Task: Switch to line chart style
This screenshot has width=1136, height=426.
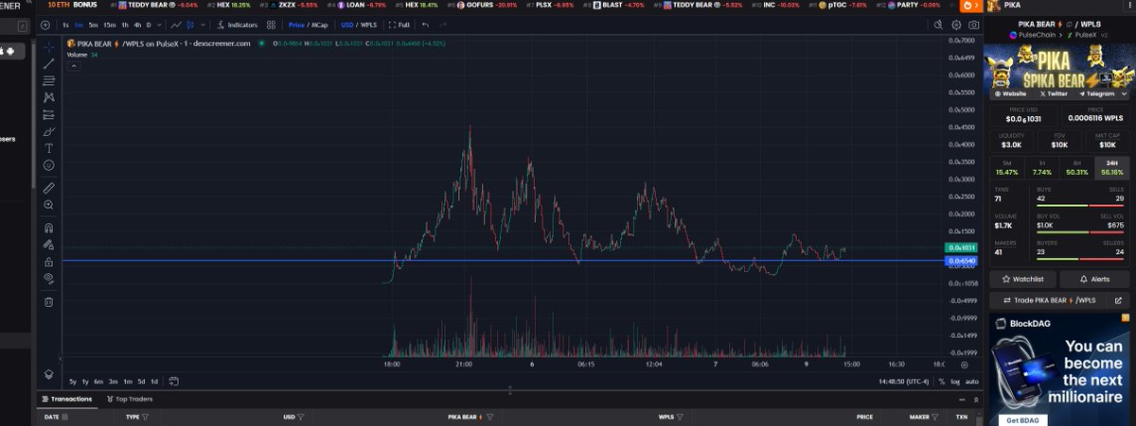Action: click(175, 25)
